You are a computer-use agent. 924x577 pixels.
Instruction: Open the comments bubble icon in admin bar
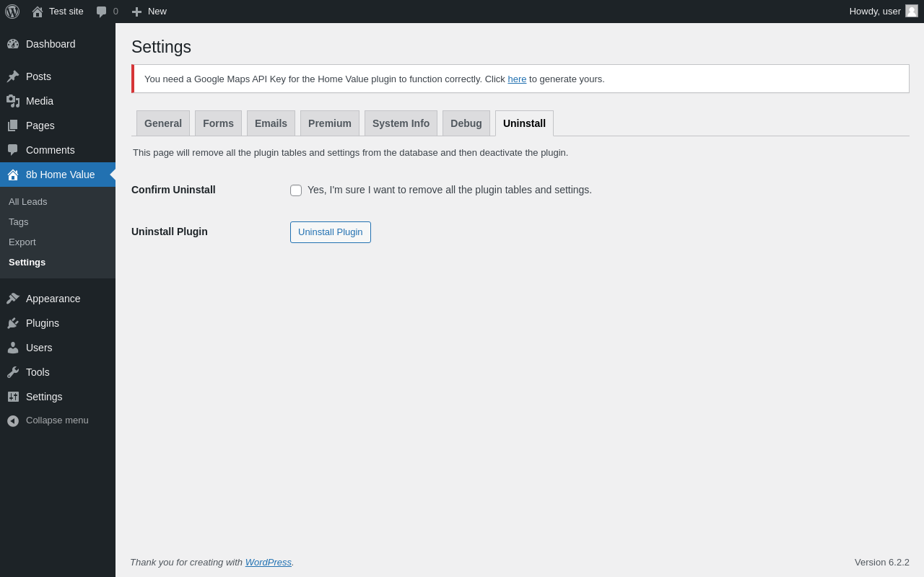pyautogui.click(x=102, y=12)
